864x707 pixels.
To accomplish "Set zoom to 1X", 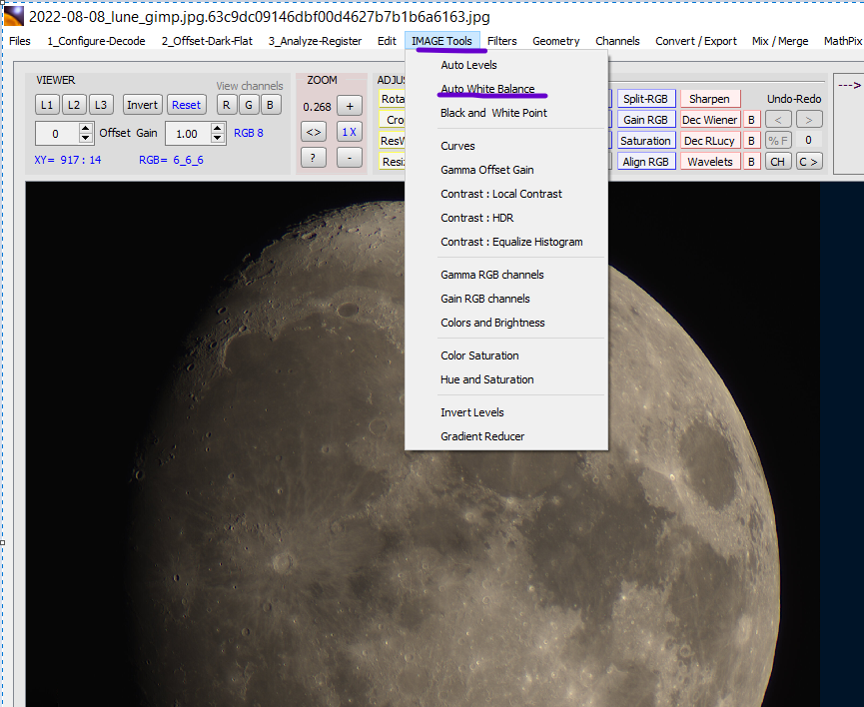I will click(x=349, y=132).
